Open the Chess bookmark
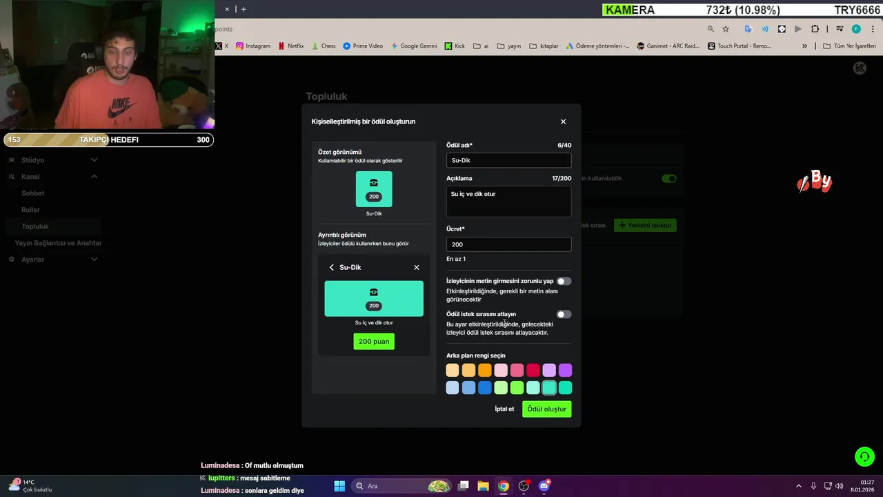 pos(324,46)
